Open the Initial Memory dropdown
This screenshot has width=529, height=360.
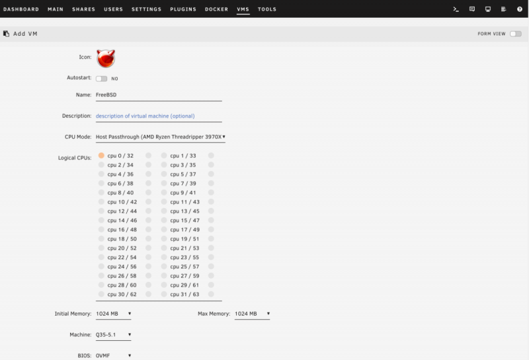tap(113, 314)
